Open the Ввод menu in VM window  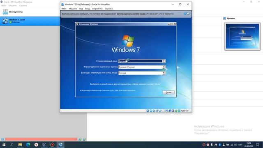[x=87, y=9]
